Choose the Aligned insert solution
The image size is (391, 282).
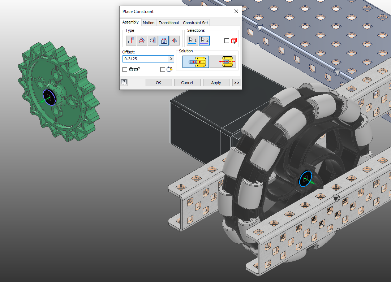(x=223, y=61)
